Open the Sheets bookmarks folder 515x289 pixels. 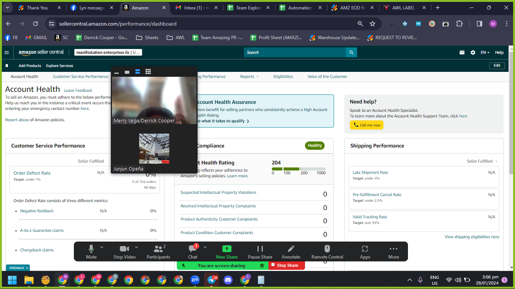tap(147, 38)
